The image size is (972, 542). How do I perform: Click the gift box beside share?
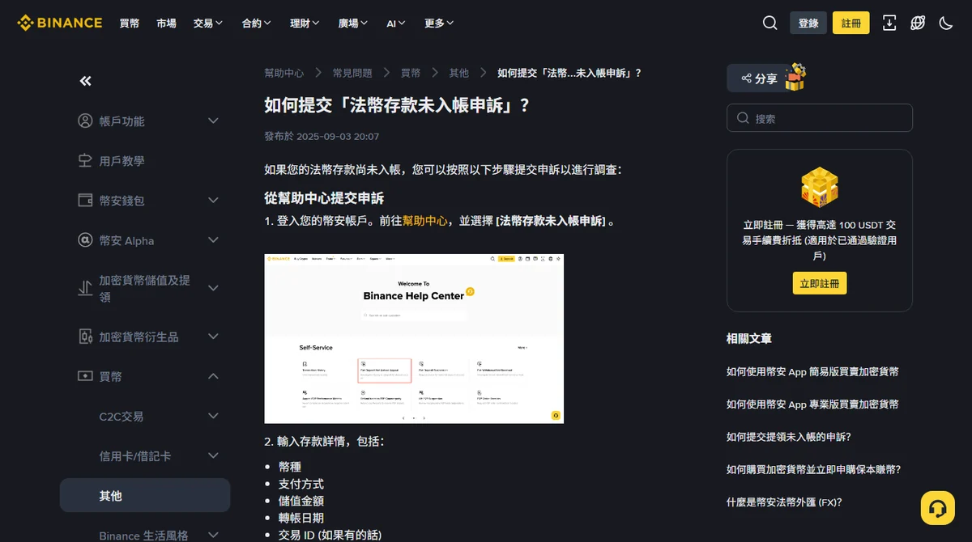pyautogui.click(x=795, y=77)
